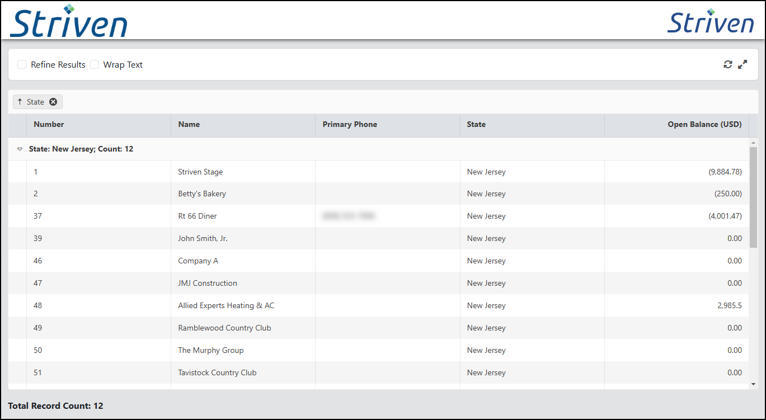766x420 pixels.
Task: Select Ramblewood Country Club name
Action: pyautogui.click(x=224, y=328)
